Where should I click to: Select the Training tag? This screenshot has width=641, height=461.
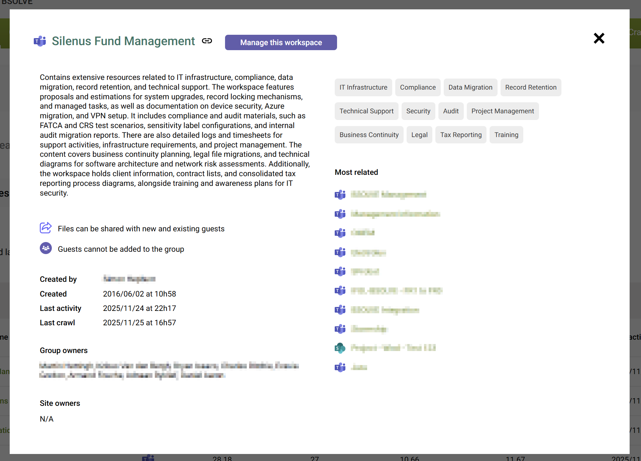point(507,135)
